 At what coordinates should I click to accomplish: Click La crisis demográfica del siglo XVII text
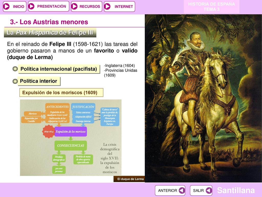coord(110,158)
